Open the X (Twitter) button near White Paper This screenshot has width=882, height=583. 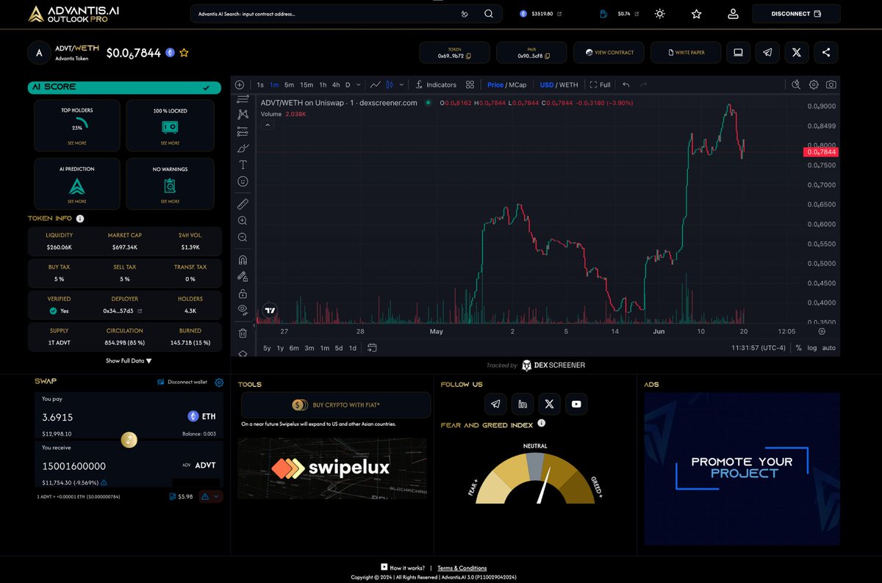[x=797, y=52]
